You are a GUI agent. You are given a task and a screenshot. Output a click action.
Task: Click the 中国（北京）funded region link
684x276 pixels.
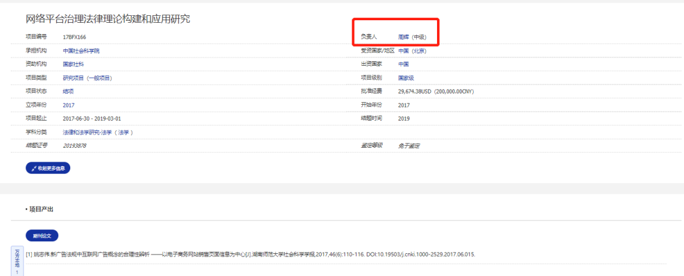click(412, 51)
